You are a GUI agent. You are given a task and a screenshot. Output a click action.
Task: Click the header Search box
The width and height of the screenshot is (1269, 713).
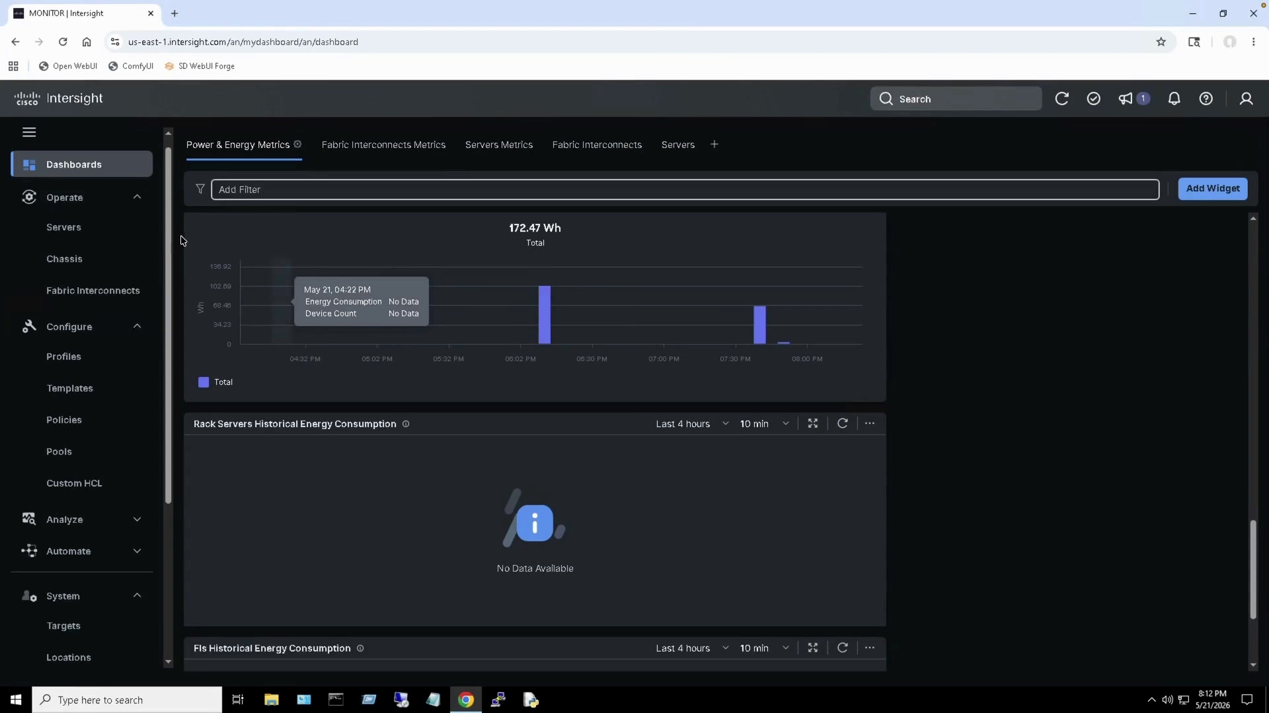coord(956,99)
